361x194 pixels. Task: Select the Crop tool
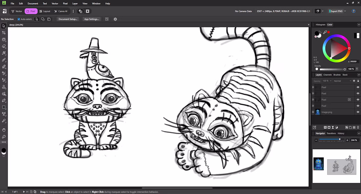pos(4,33)
